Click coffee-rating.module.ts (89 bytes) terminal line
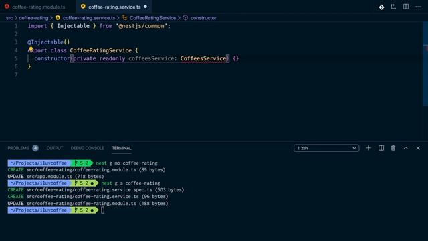This screenshot has width=428, height=241. (x=86, y=170)
